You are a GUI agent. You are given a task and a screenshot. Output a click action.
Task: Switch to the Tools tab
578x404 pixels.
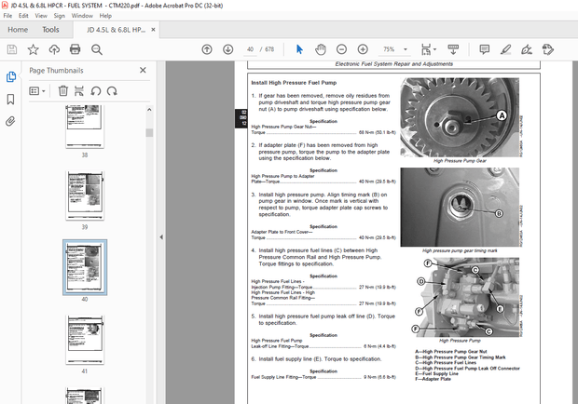[51, 30]
